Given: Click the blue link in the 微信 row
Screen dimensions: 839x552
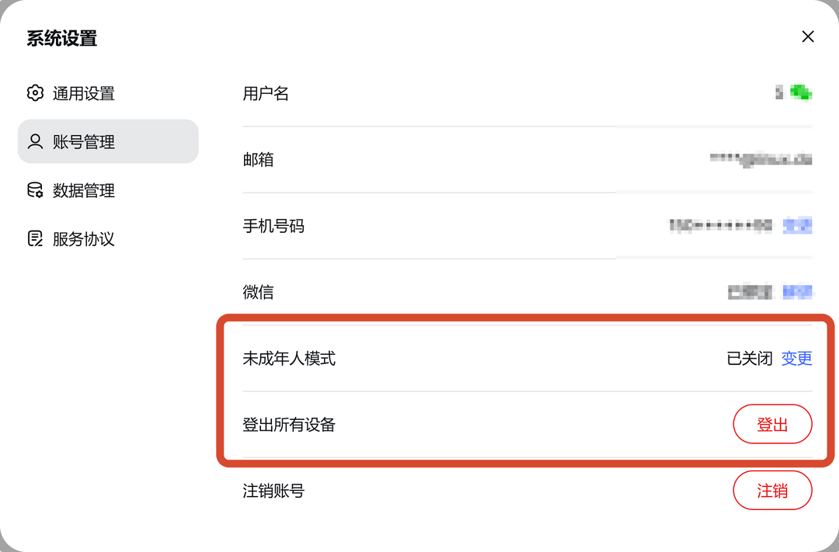Looking at the screenshot, I should coord(797,291).
